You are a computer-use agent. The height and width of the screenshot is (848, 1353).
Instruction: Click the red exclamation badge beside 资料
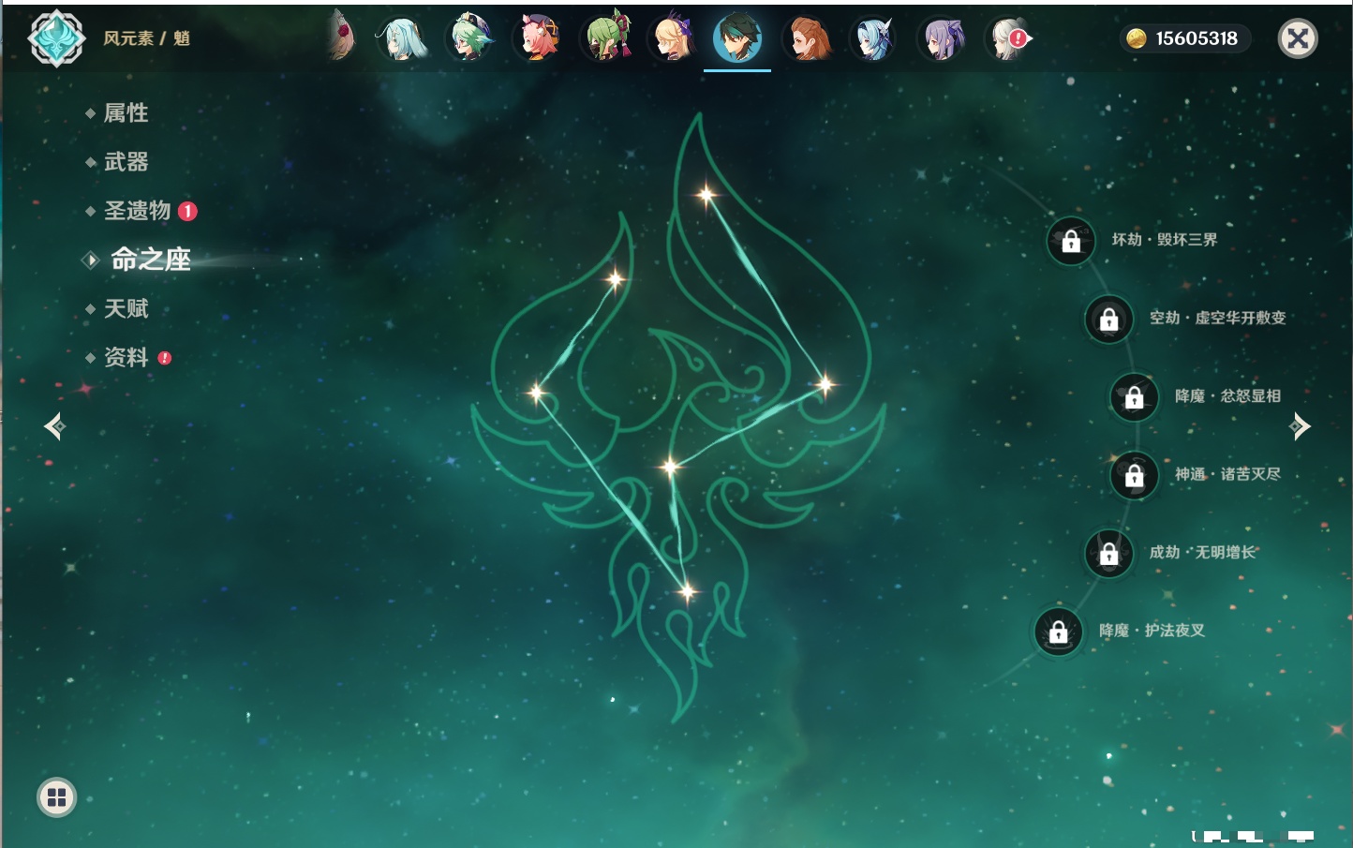coord(165,357)
